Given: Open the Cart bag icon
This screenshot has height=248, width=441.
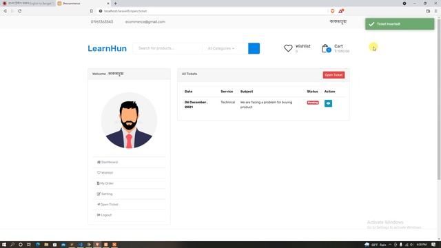Looking at the screenshot, I should point(326,48).
